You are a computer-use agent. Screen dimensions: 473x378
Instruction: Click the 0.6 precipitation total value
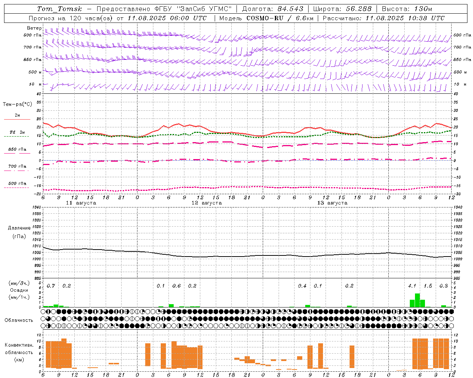pyautogui.click(x=176, y=286)
